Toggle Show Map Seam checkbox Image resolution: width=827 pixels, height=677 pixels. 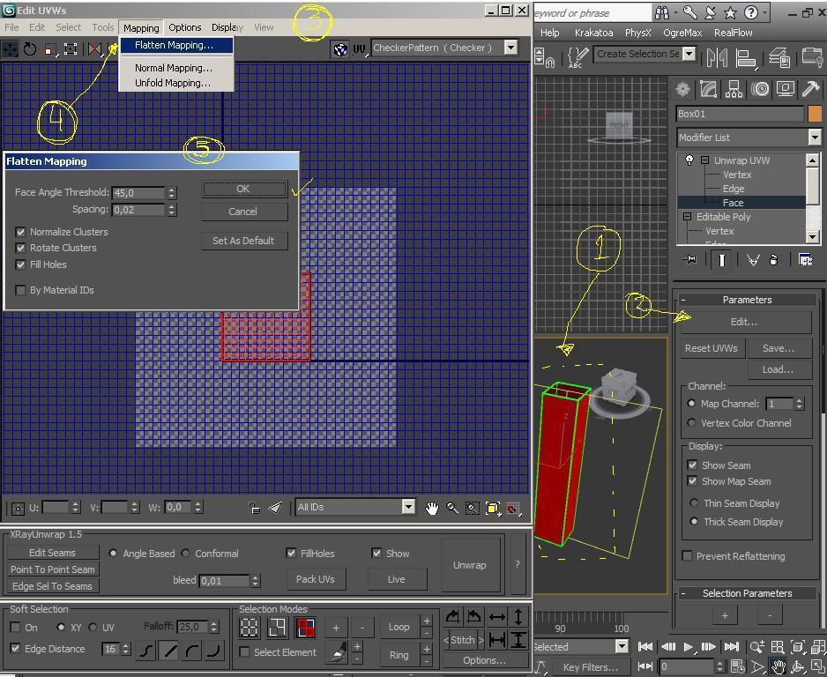point(692,481)
